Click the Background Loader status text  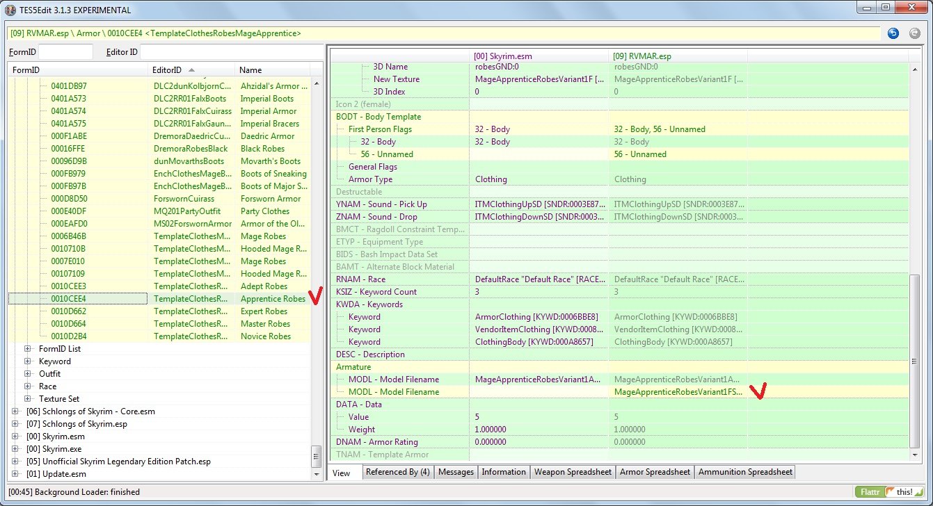(74, 492)
